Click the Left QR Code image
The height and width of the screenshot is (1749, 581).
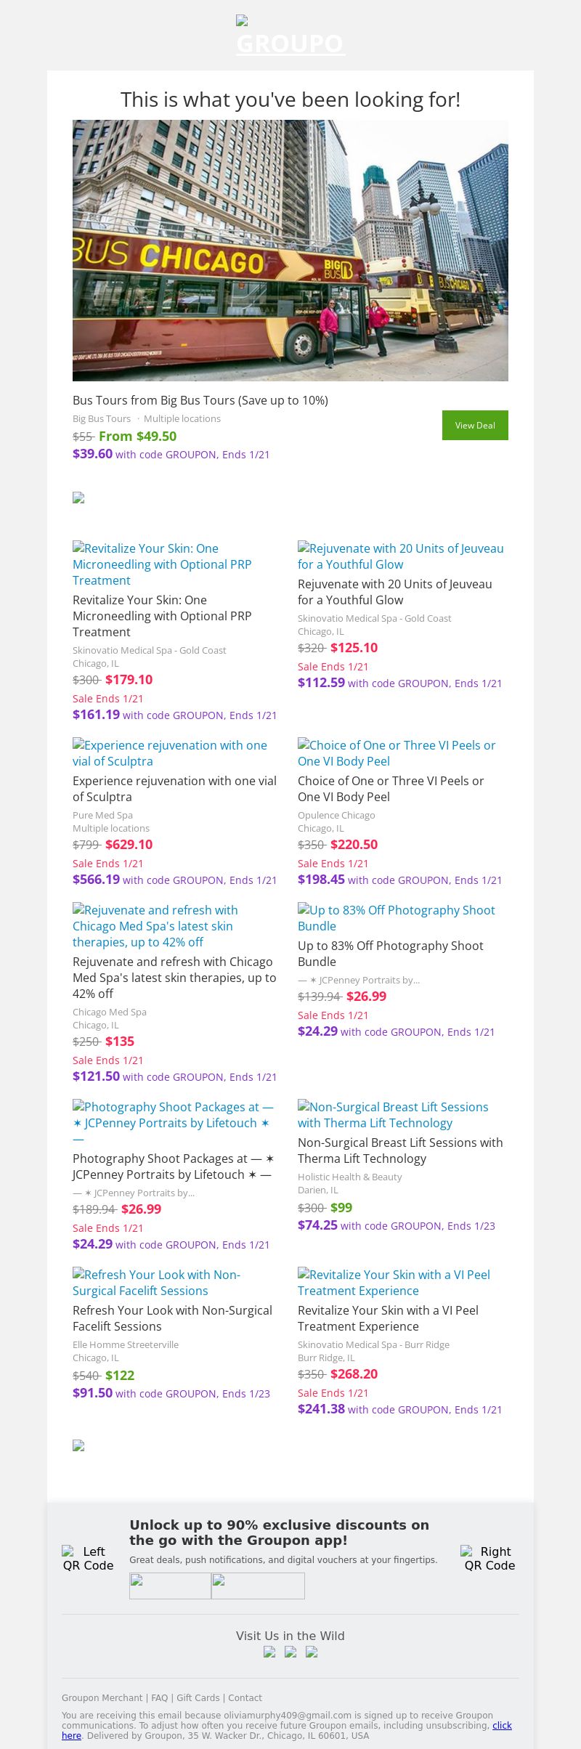(88, 1558)
